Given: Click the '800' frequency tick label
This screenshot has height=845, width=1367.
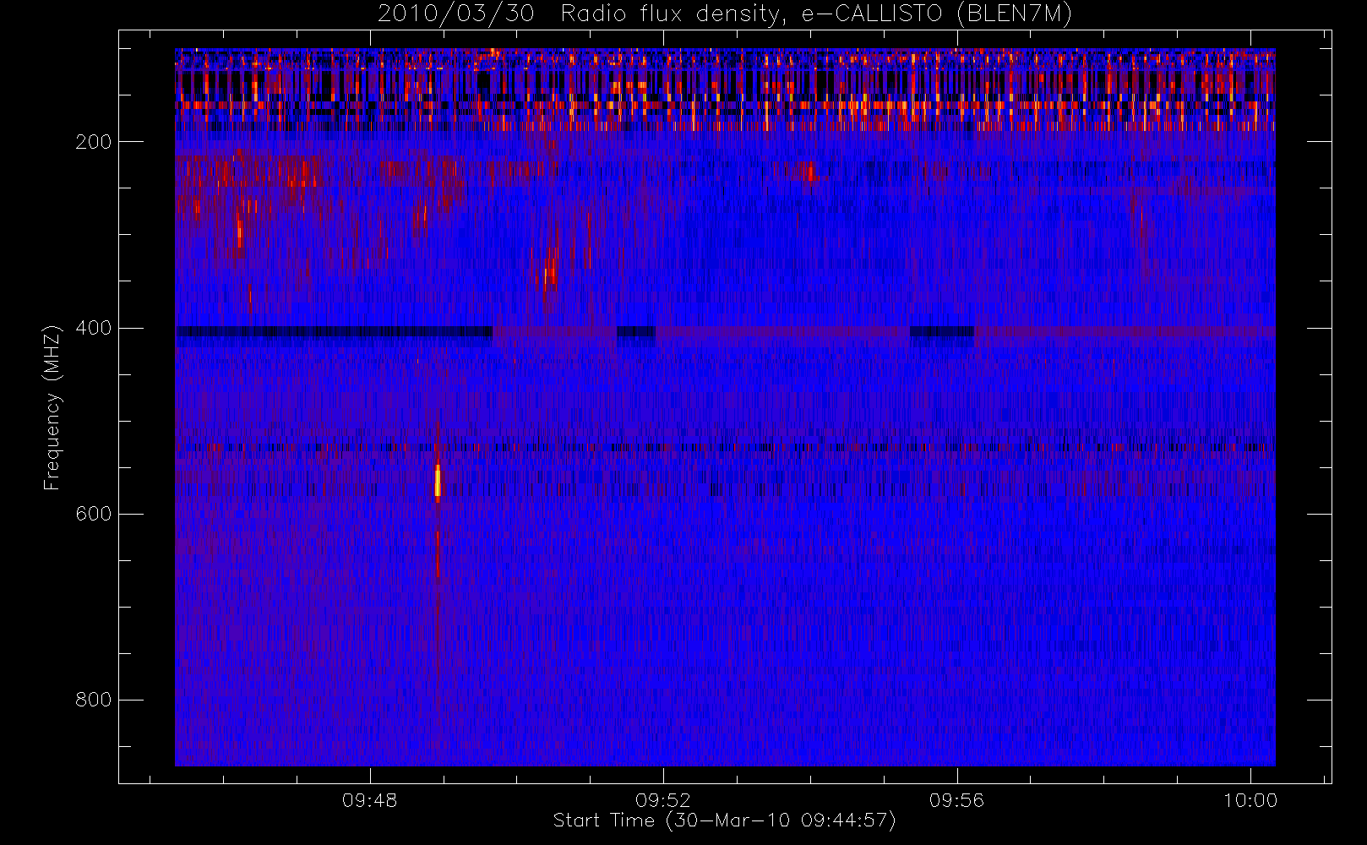Looking at the screenshot, I should [94, 700].
